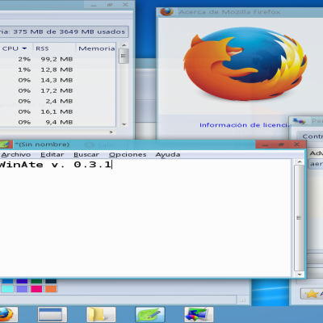
Task: Select the pink color swatch
Action: click(36, 289)
